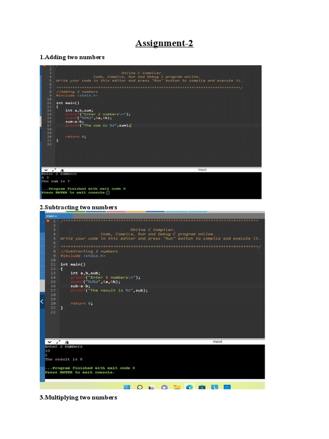Viewport: 329px width, 439px height.
Task: Collapse the console chevron under the subtraction code
Action: pos(50,342)
